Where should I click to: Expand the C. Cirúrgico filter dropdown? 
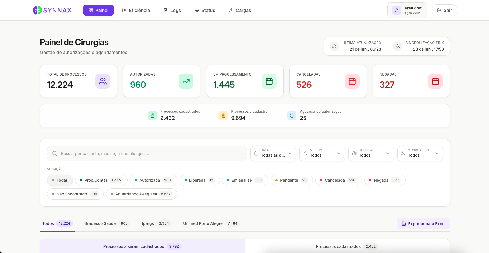tap(420, 153)
